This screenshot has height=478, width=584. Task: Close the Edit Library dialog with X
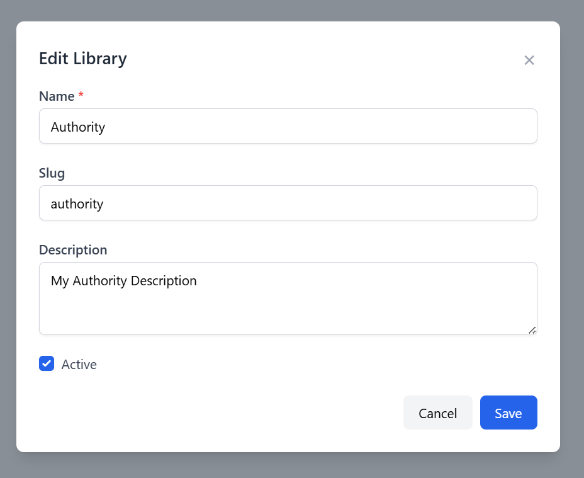point(529,60)
